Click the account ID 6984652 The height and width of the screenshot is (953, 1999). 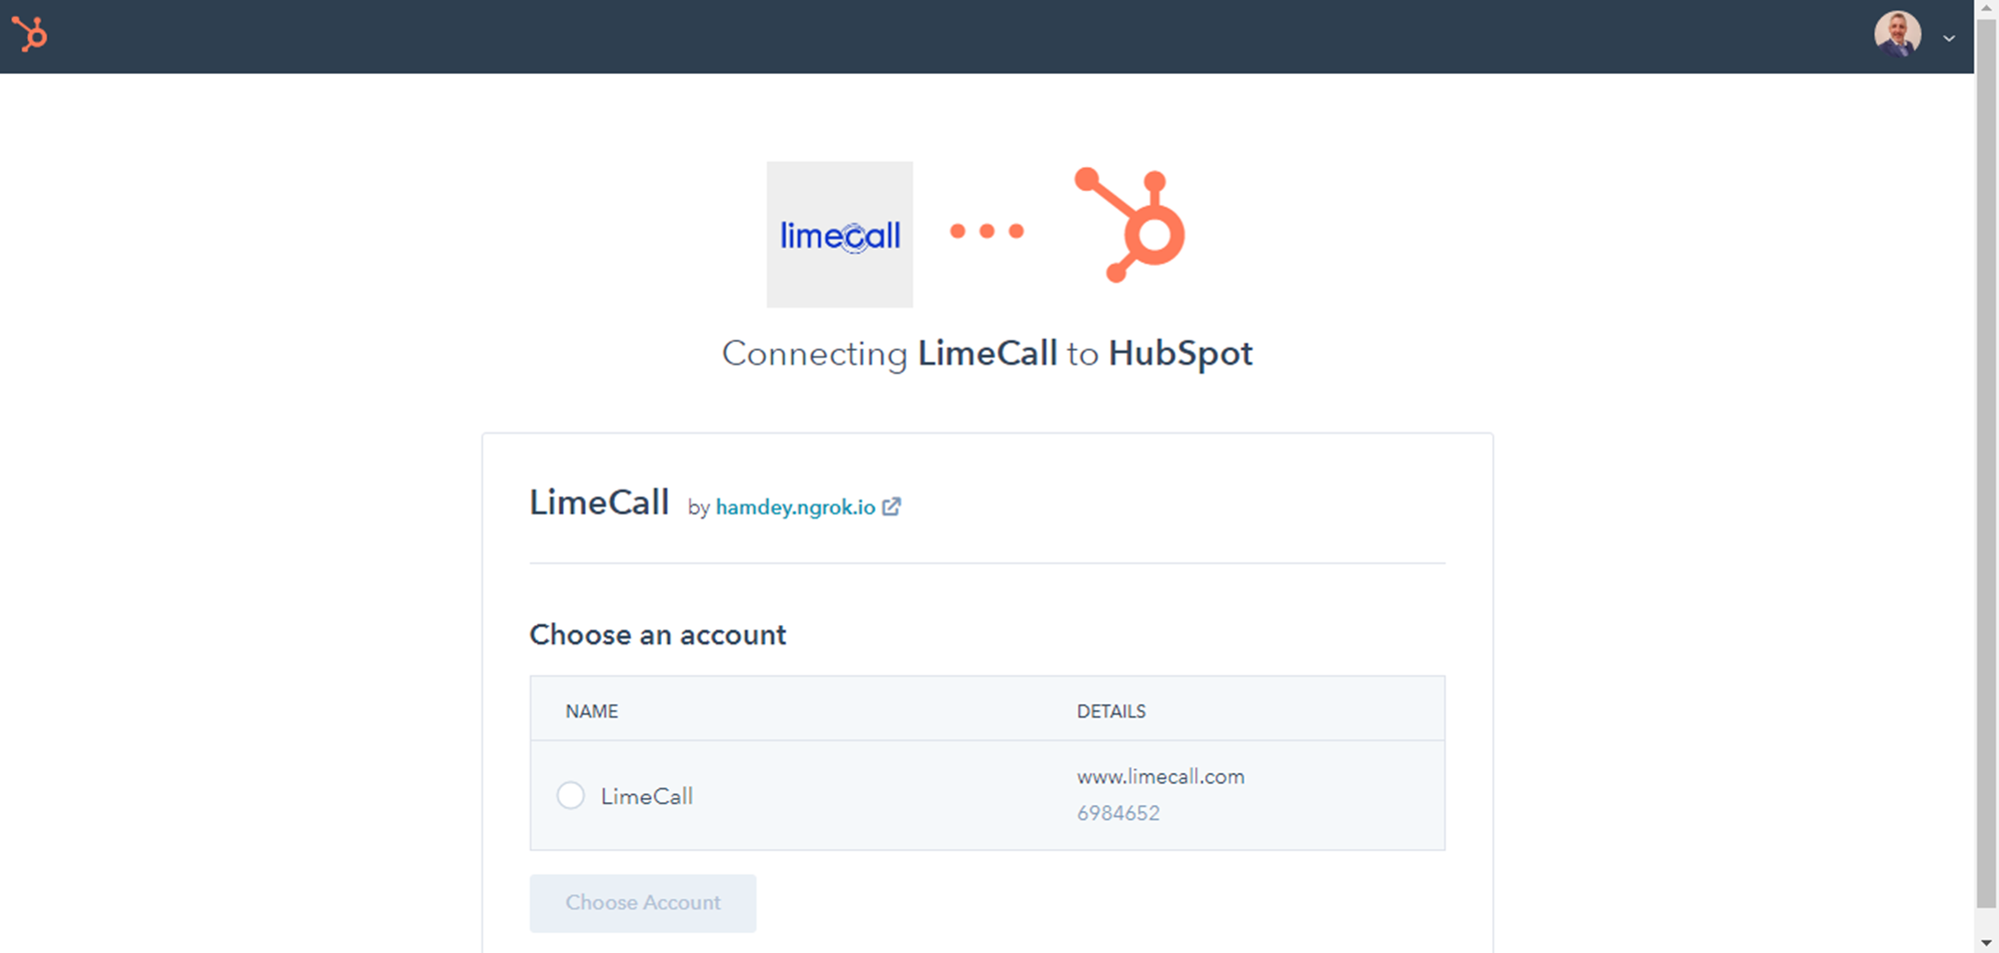click(x=1118, y=813)
